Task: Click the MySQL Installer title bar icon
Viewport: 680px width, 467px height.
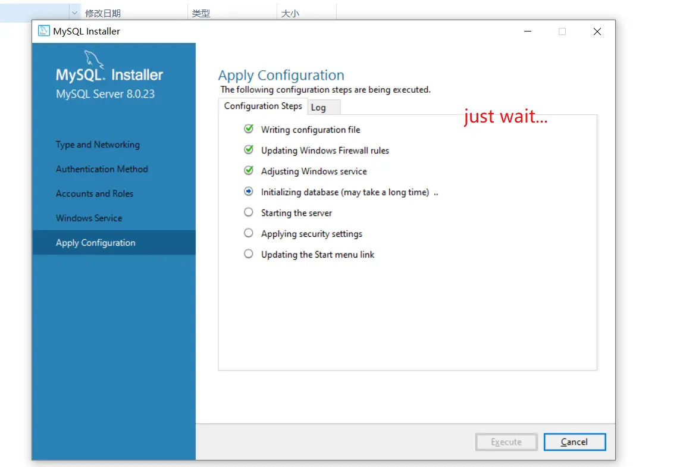Action: click(44, 31)
